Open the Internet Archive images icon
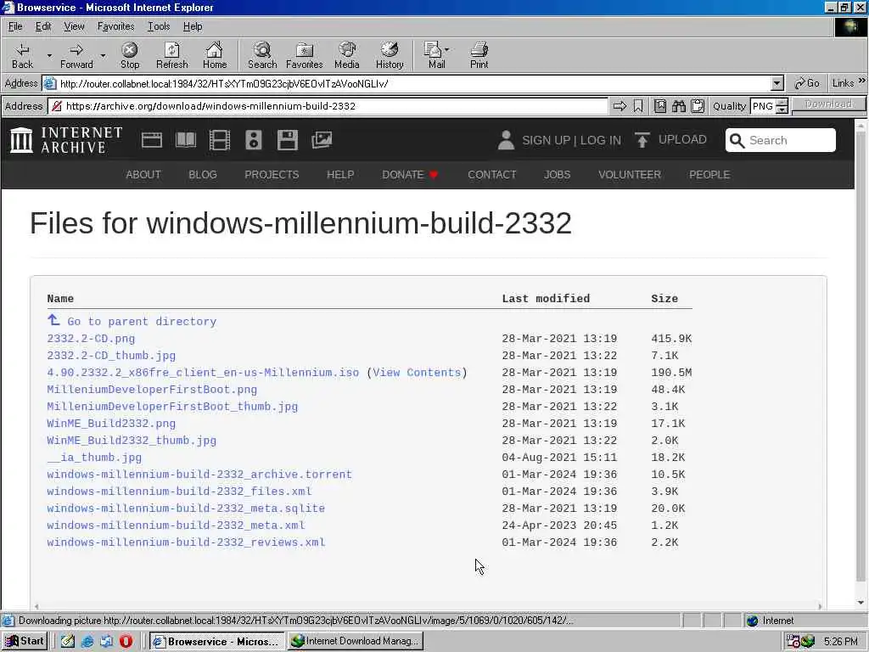Screen dimensions: 869x652 pos(322,140)
